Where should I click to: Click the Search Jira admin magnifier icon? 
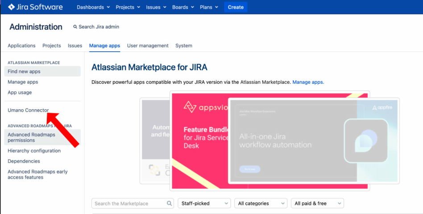(x=75, y=27)
